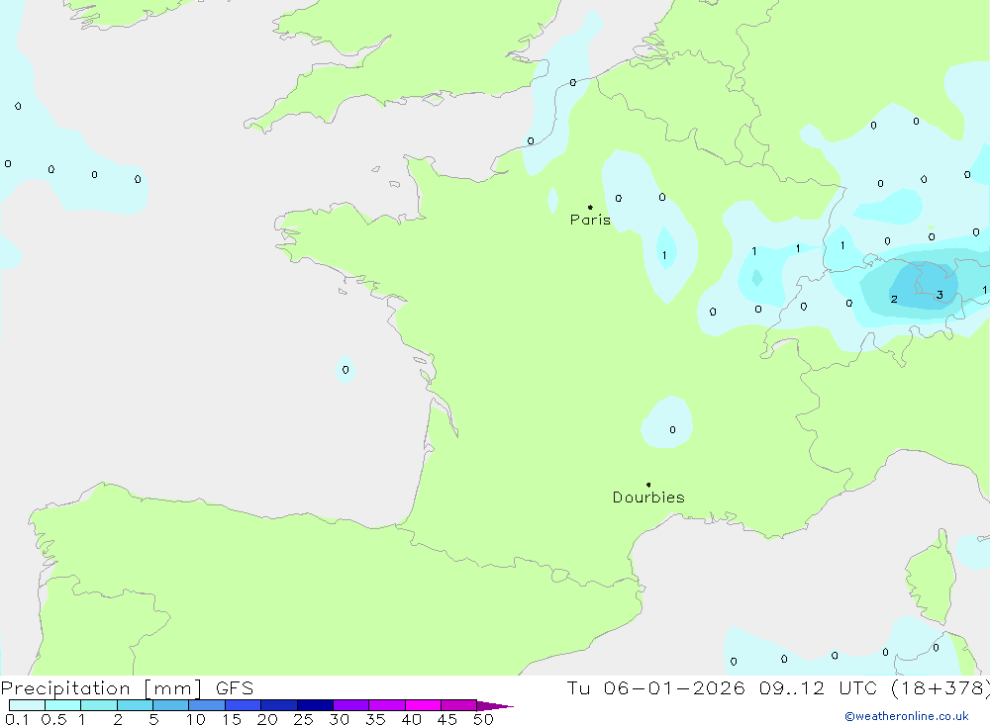Click the legend arrow tip past 50

coord(496,705)
